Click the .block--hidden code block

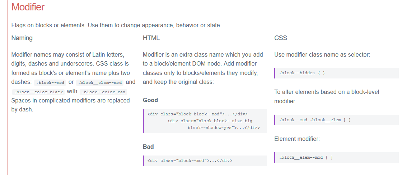coord(336,73)
